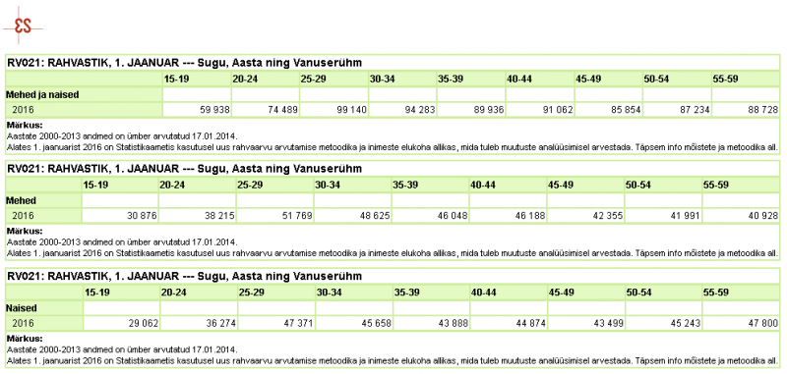
Task: Click value 89 936 in first table
Action: pyautogui.click(x=489, y=110)
